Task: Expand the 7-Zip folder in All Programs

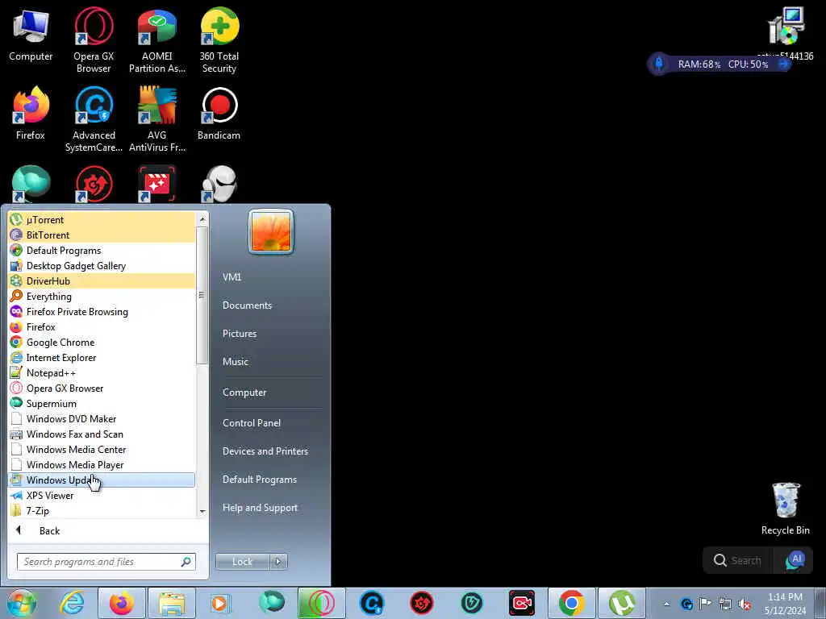Action: click(101, 510)
